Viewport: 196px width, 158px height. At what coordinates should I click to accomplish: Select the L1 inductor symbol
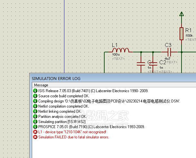click(120, 50)
